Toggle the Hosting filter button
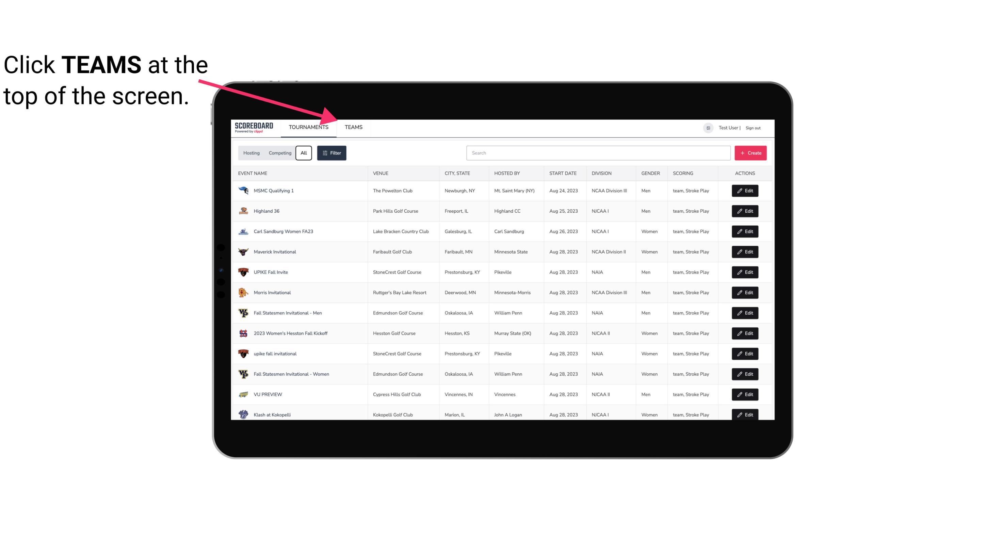Viewport: 1004px width, 540px height. coord(251,152)
